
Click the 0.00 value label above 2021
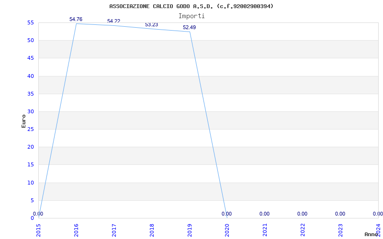(265, 214)
